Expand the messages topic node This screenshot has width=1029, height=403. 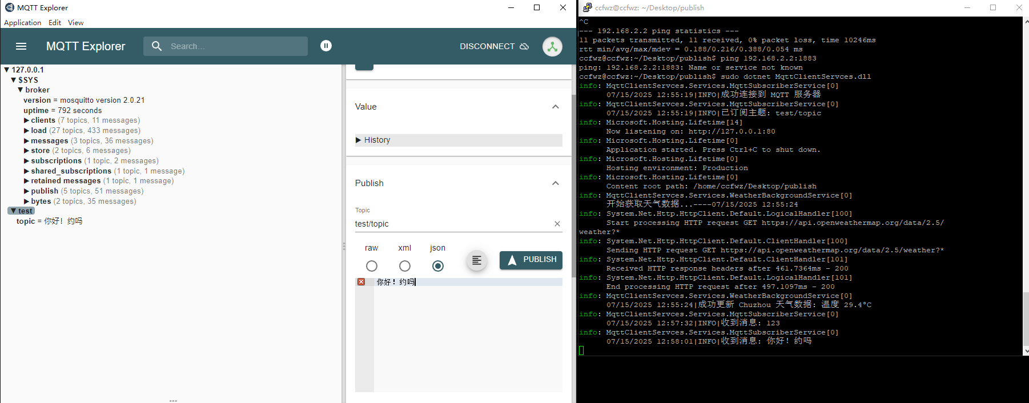click(26, 141)
